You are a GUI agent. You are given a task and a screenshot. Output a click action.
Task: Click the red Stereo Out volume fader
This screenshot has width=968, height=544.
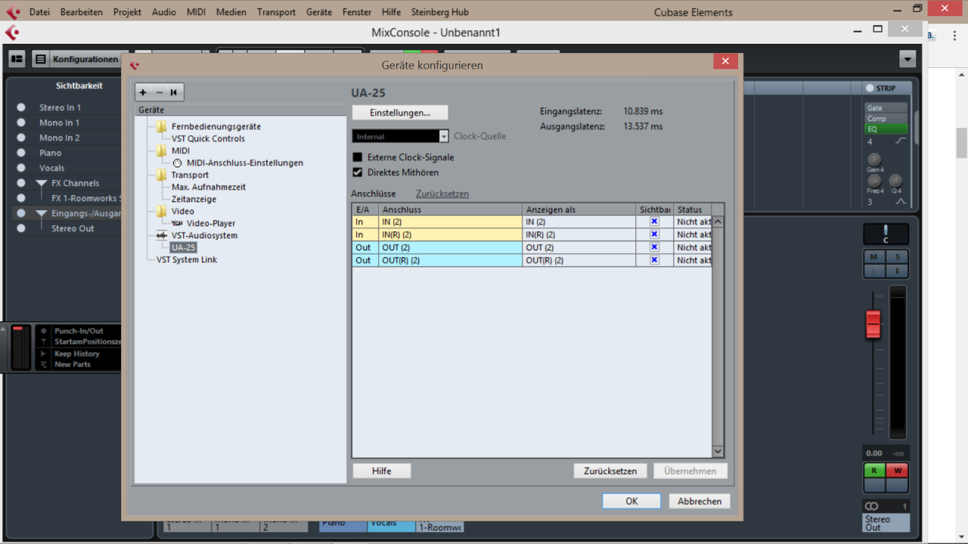[873, 323]
